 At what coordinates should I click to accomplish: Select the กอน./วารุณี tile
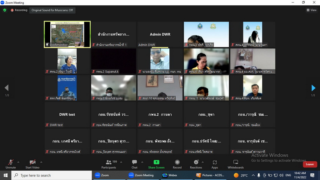(x=252, y=114)
